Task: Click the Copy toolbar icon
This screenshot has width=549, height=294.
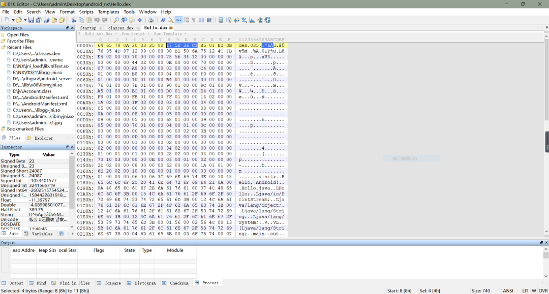Action: click(x=81, y=20)
